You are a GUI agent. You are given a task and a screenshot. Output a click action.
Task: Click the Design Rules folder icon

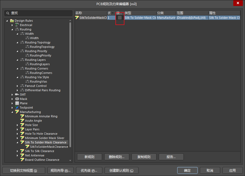tap(12, 21)
